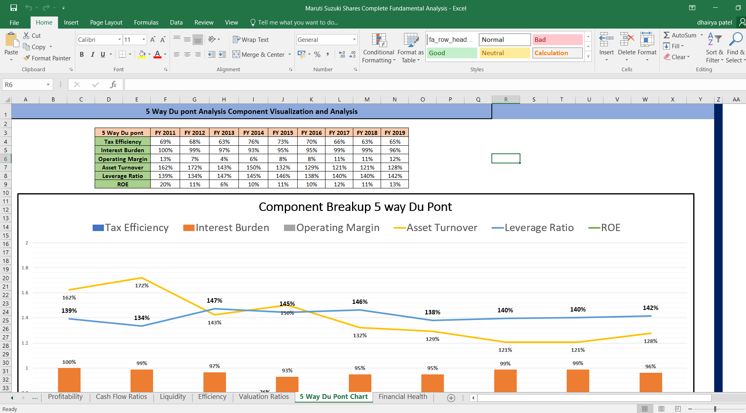Switch to the Formulas ribbon tab
The width and height of the screenshot is (746, 413).
pos(146,23)
